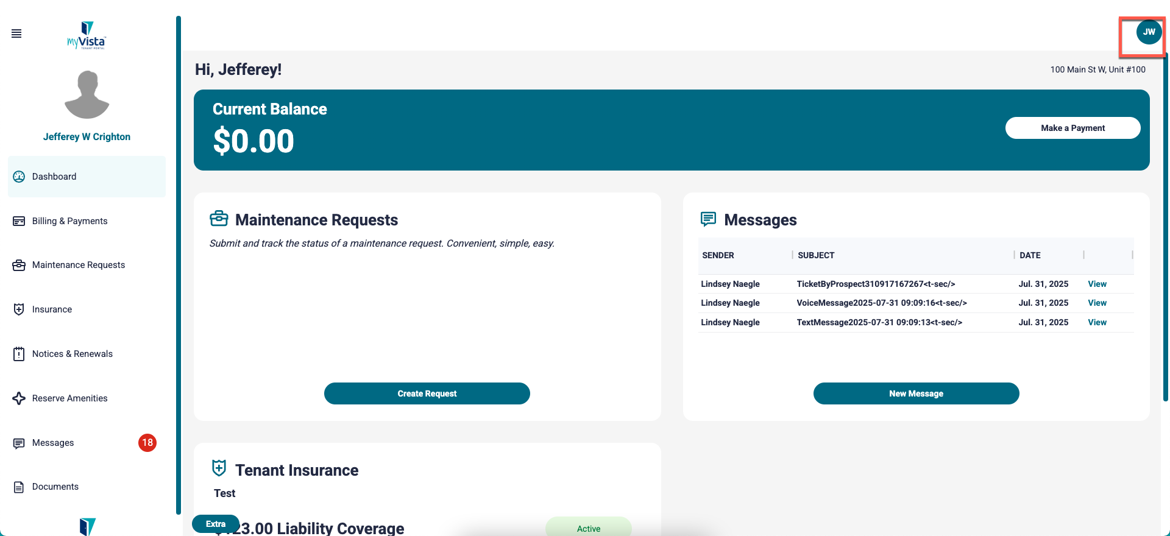The height and width of the screenshot is (536, 1170).
Task: Click the Maintenance Requests card toolbox icon
Action: 219,218
